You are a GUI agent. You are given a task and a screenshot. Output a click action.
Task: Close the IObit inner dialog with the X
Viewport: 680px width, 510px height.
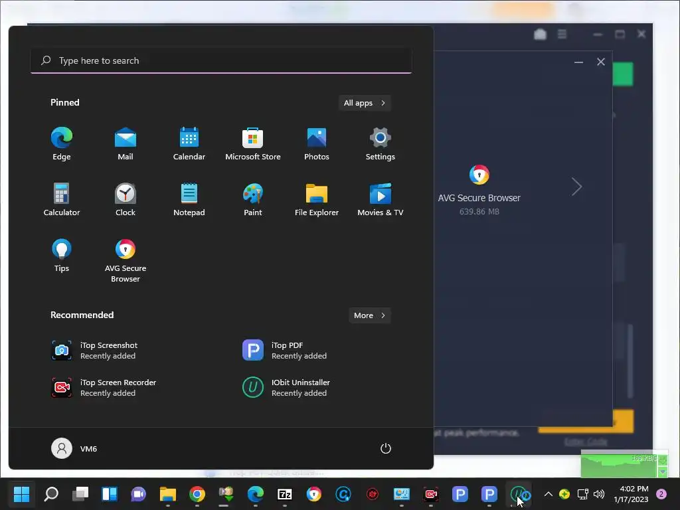click(600, 62)
